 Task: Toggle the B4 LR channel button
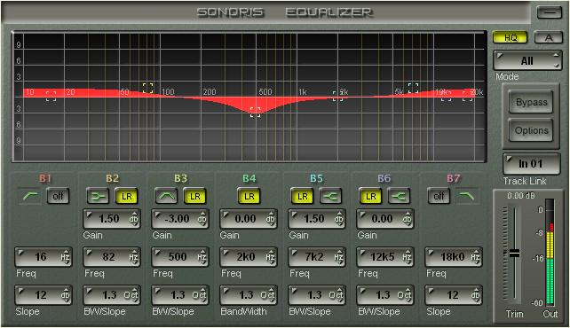pyautogui.click(x=249, y=196)
